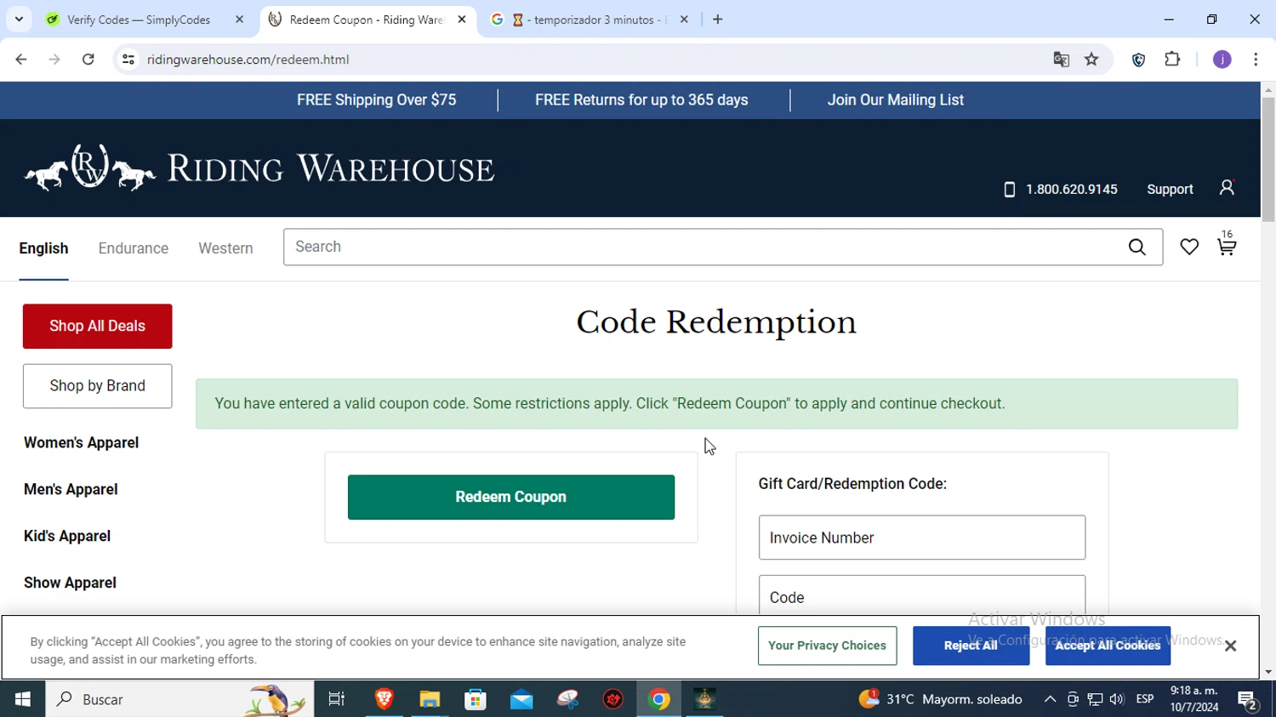Open the shopping cart icon
Viewport: 1276px width, 717px height.
(1226, 246)
